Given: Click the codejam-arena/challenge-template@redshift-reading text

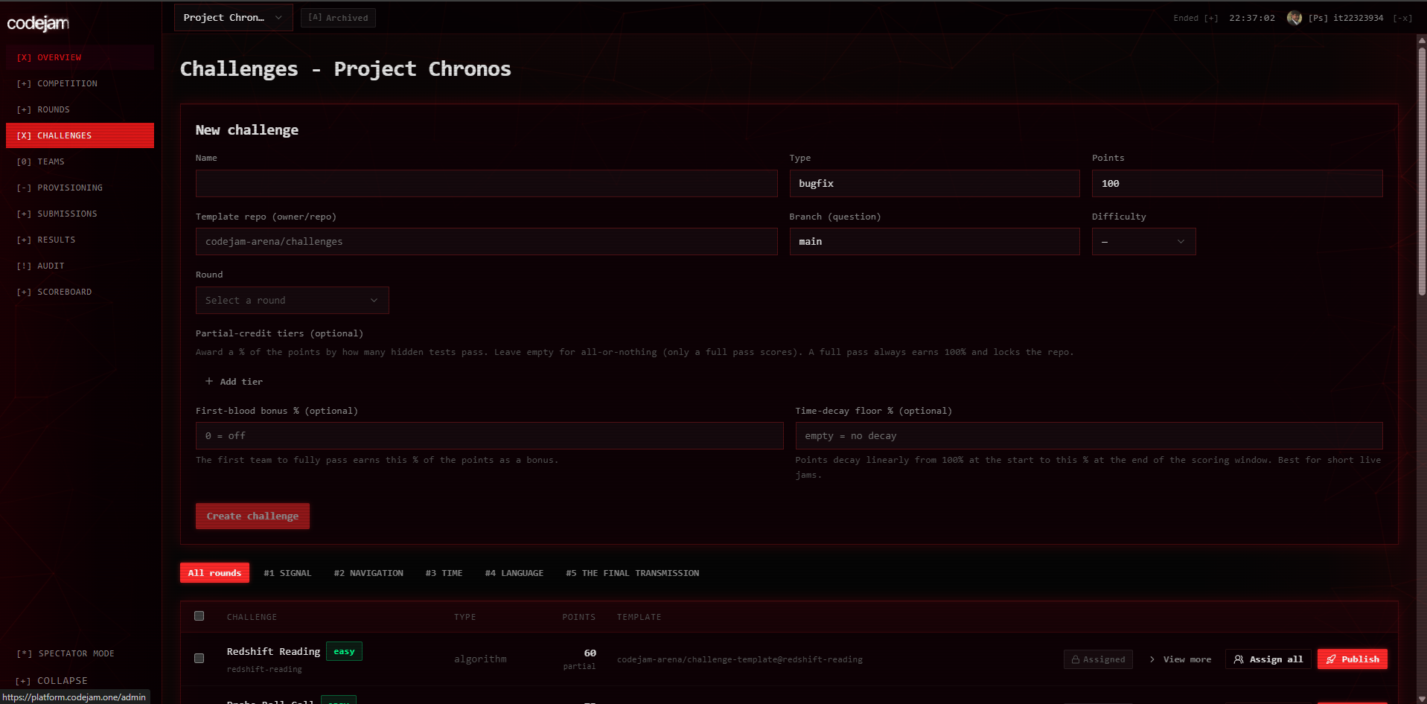Looking at the screenshot, I should pos(739,659).
